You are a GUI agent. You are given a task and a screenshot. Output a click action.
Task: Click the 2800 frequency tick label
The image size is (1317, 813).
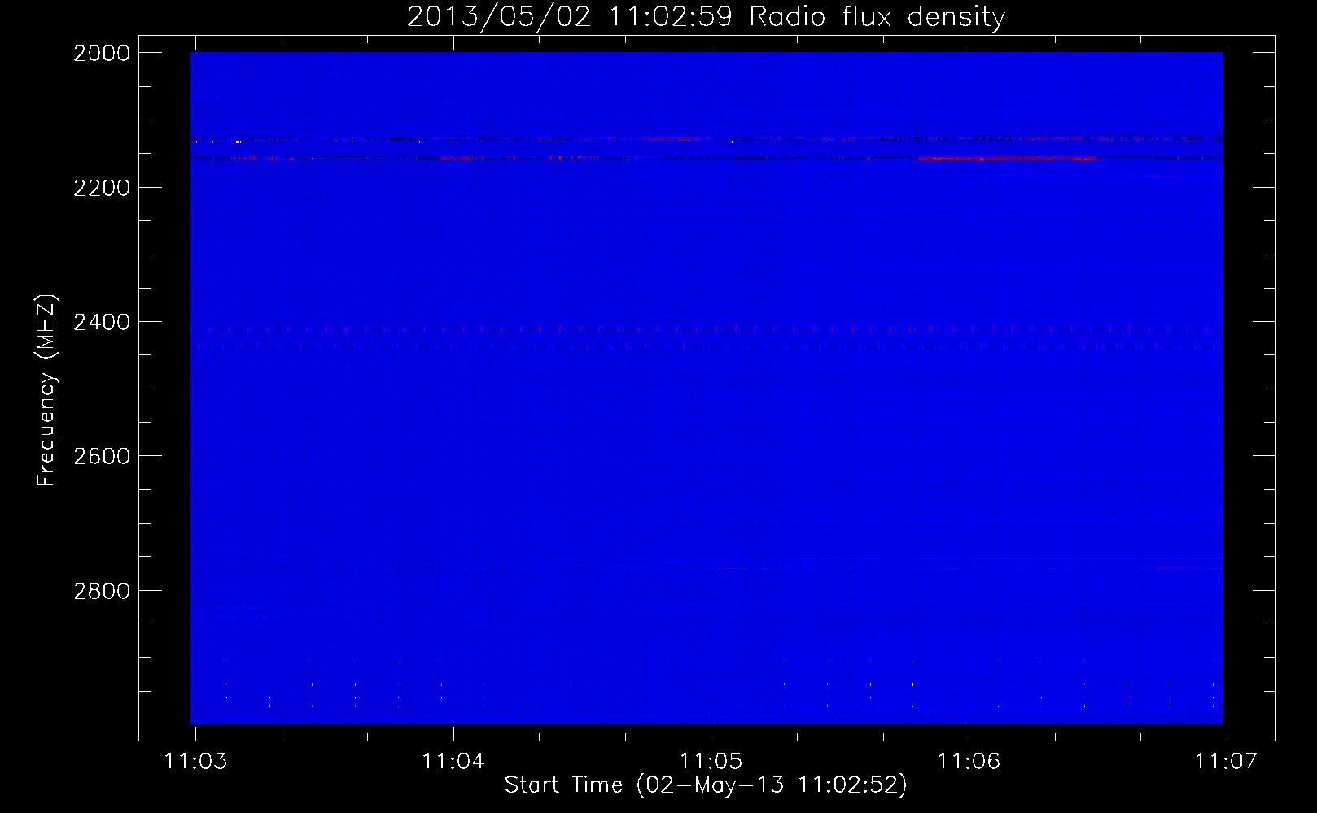[x=102, y=591]
